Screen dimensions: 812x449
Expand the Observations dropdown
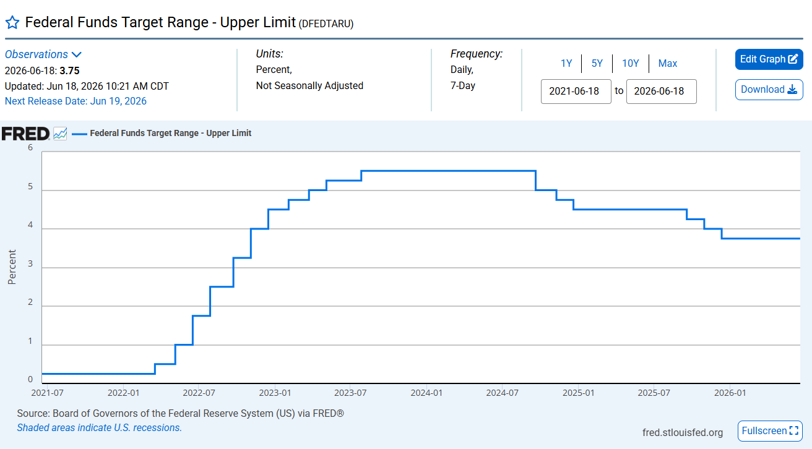(43, 54)
